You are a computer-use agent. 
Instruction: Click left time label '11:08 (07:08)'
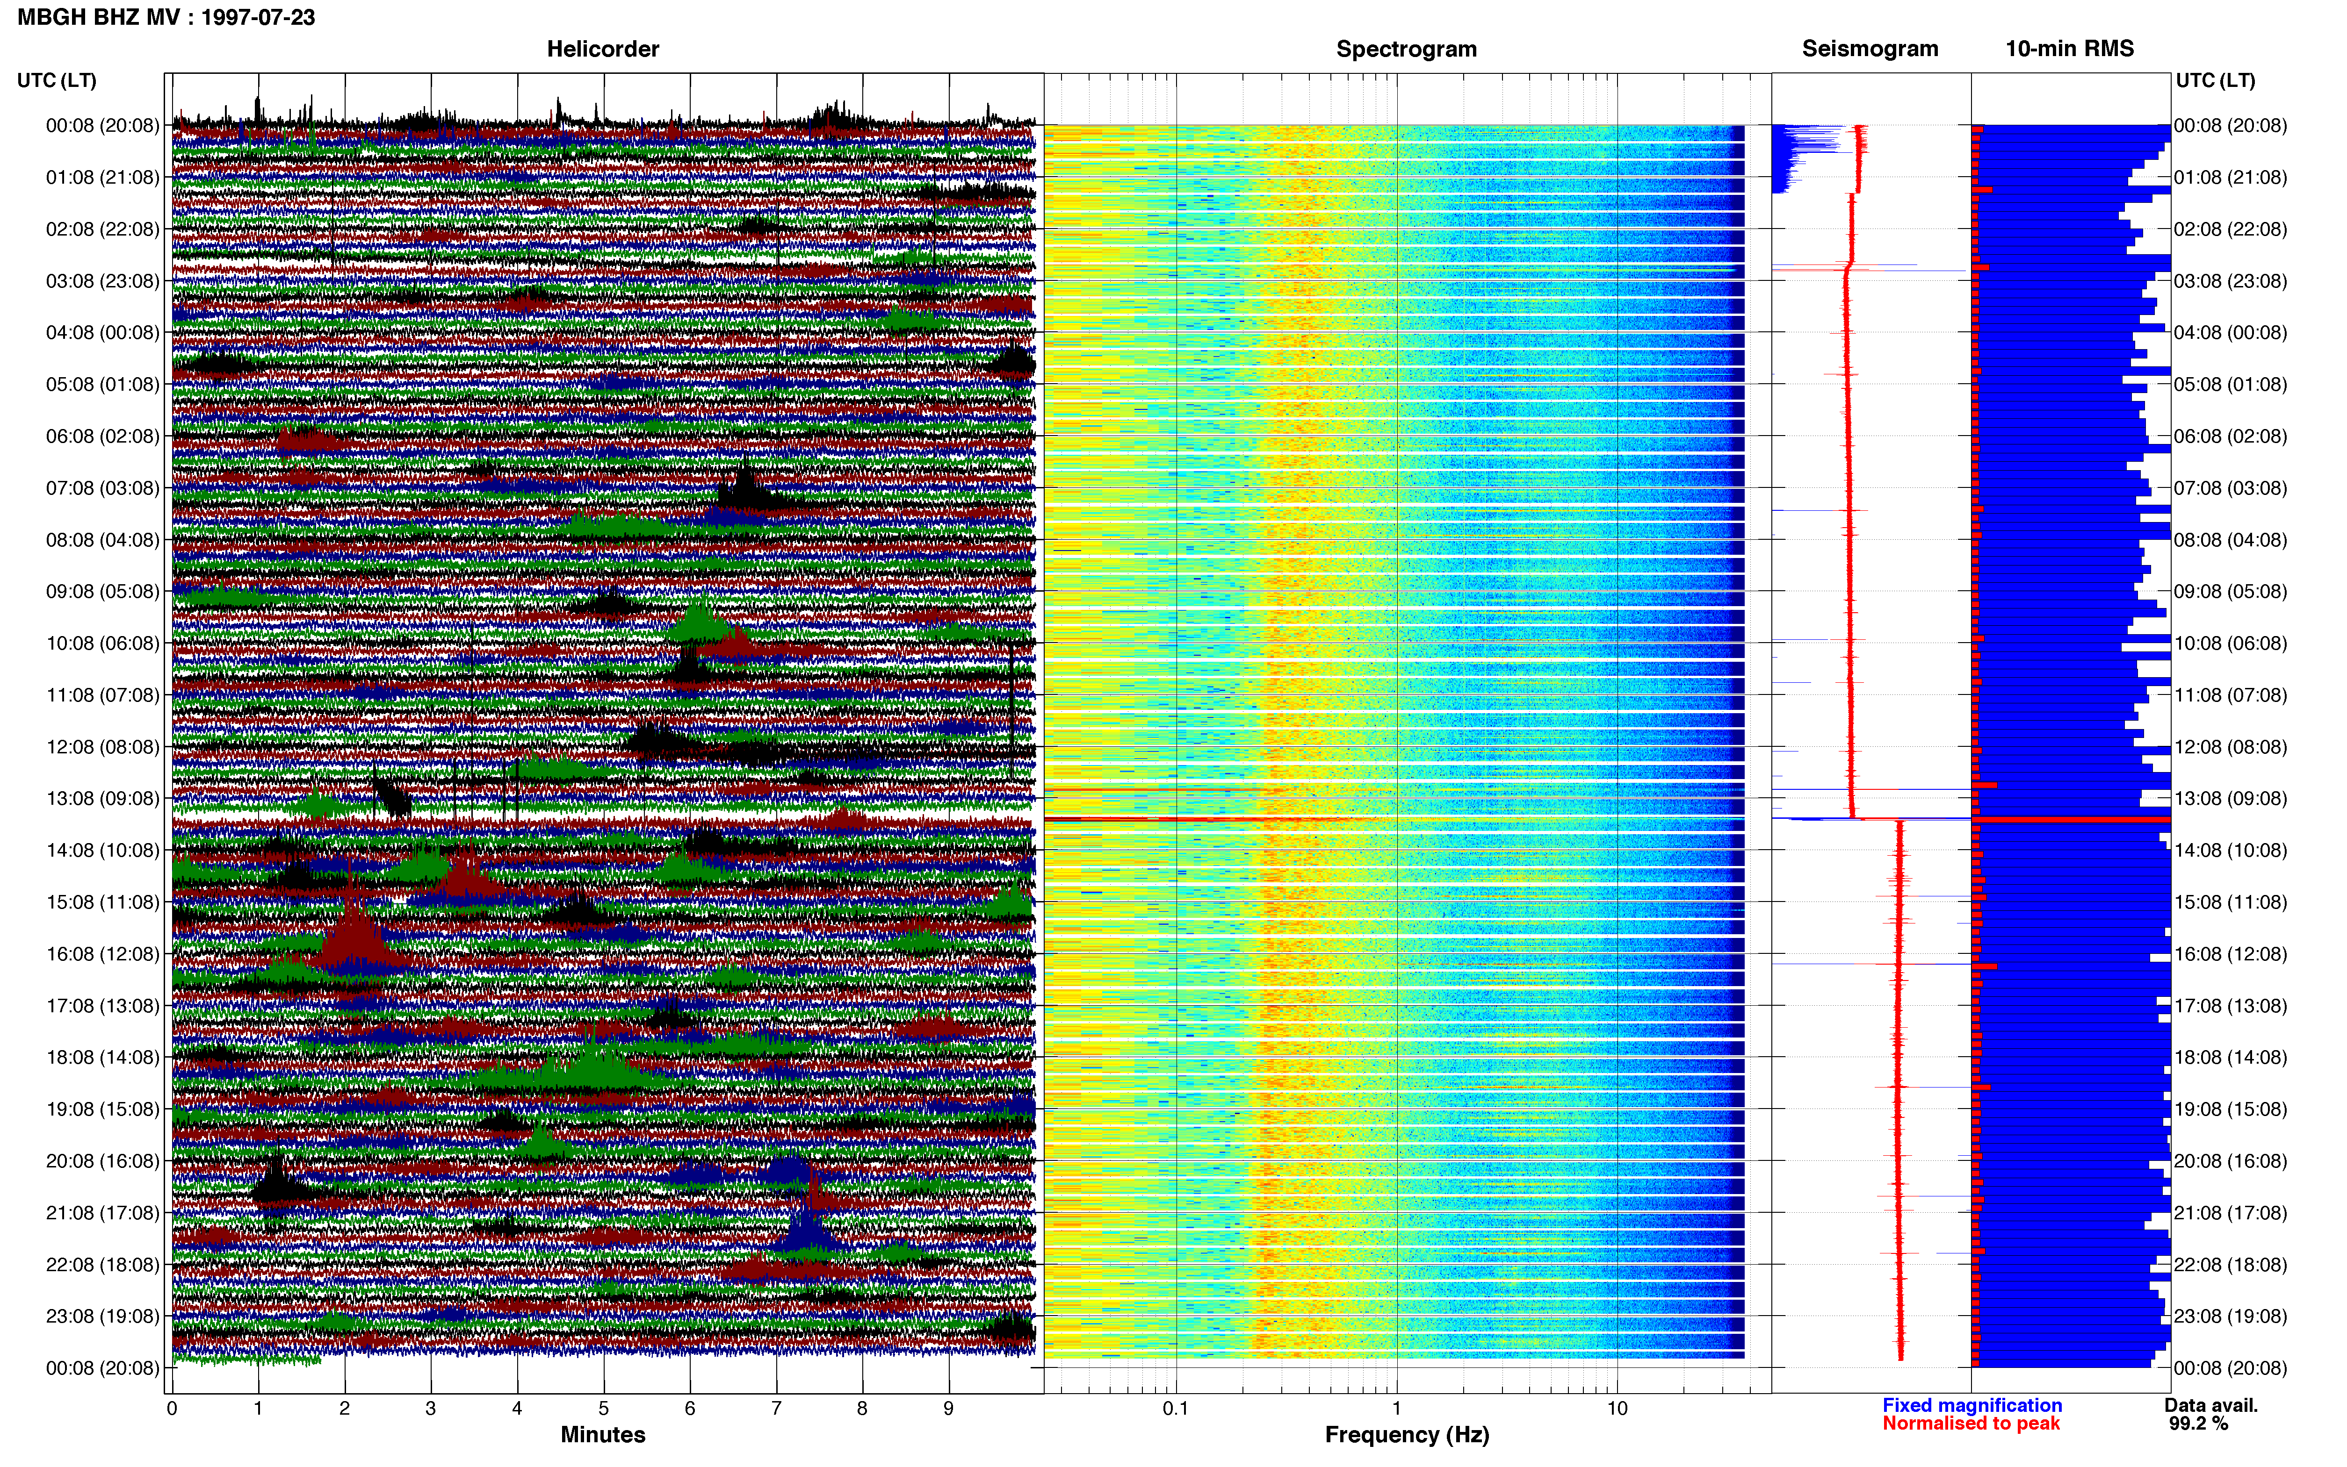click(x=102, y=694)
